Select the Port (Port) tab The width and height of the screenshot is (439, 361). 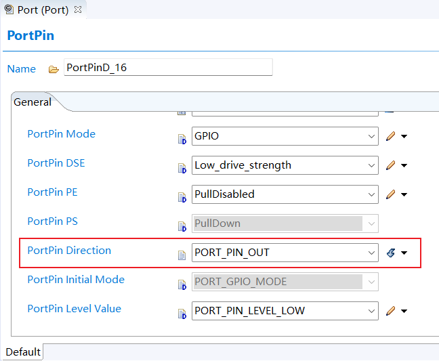click(43, 10)
